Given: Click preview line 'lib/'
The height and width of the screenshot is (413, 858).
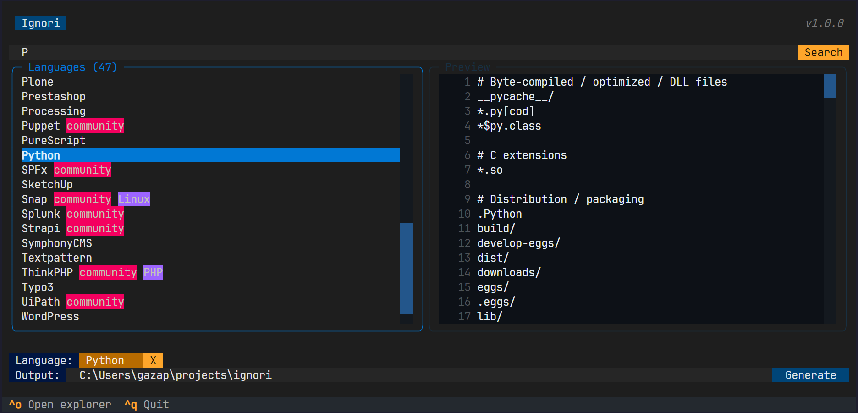Looking at the screenshot, I should 489,316.
